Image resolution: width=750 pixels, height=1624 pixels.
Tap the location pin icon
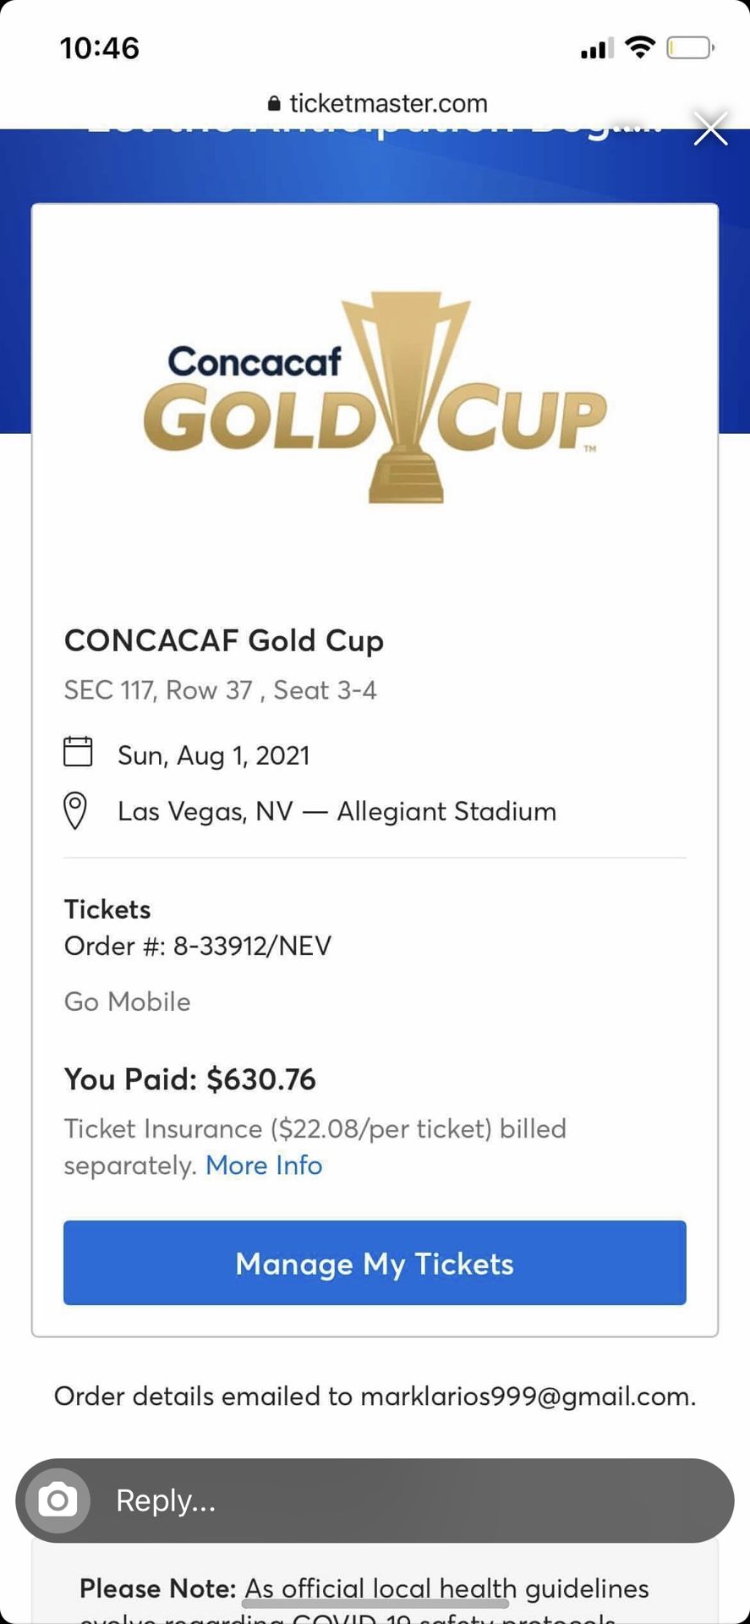tap(75, 810)
